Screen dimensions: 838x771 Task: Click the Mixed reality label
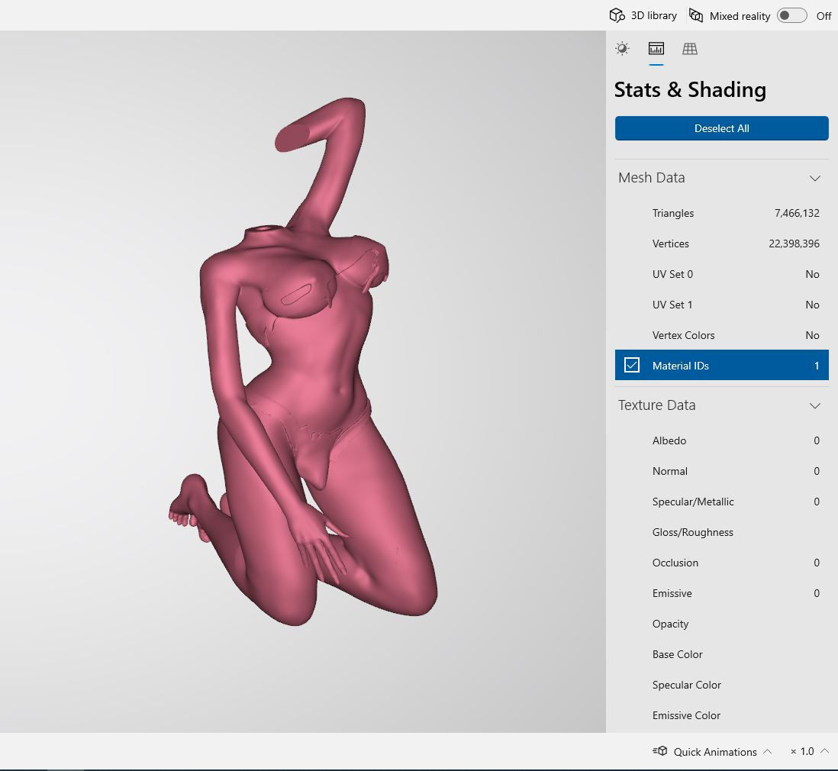740,16
